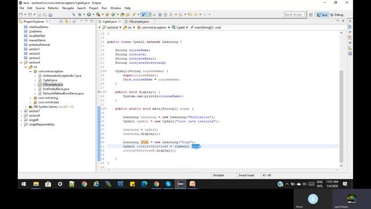
Task: Open File Explorer from taskbar
Action: [36, 184]
